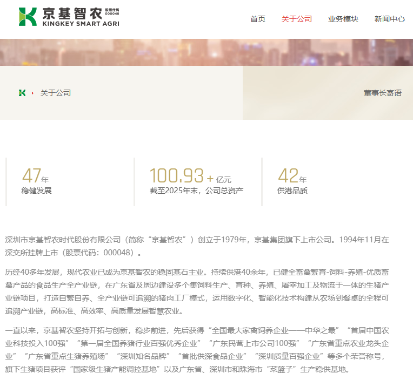The width and height of the screenshot is (413, 380).
Task: Select the 100.93+ 亿元 figure
Action: tap(190, 175)
